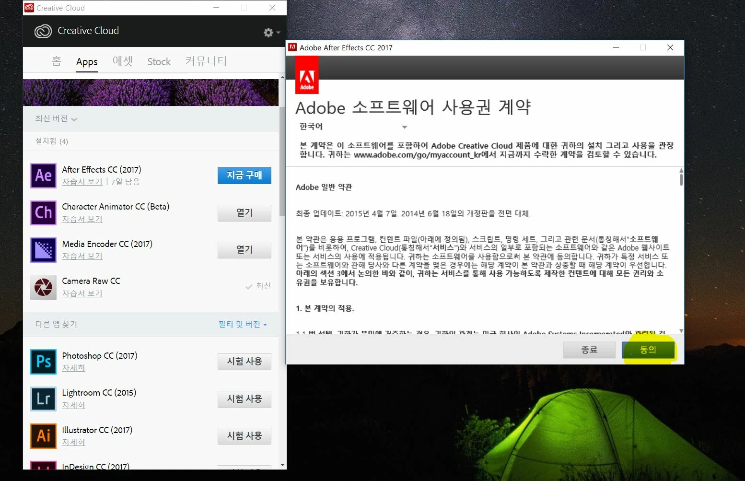
Task: Click 시험 사용 for Photoshop CC
Action: point(244,362)
